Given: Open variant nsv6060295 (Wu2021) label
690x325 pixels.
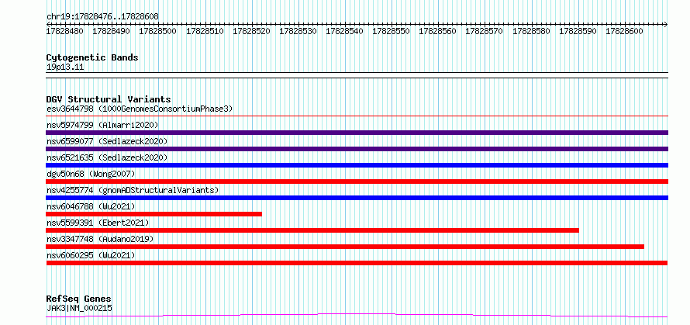Looking at the screenshot, I should tap(91, 255).
